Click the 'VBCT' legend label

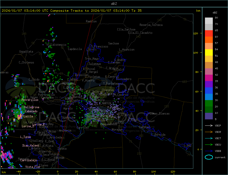point(218,138)
